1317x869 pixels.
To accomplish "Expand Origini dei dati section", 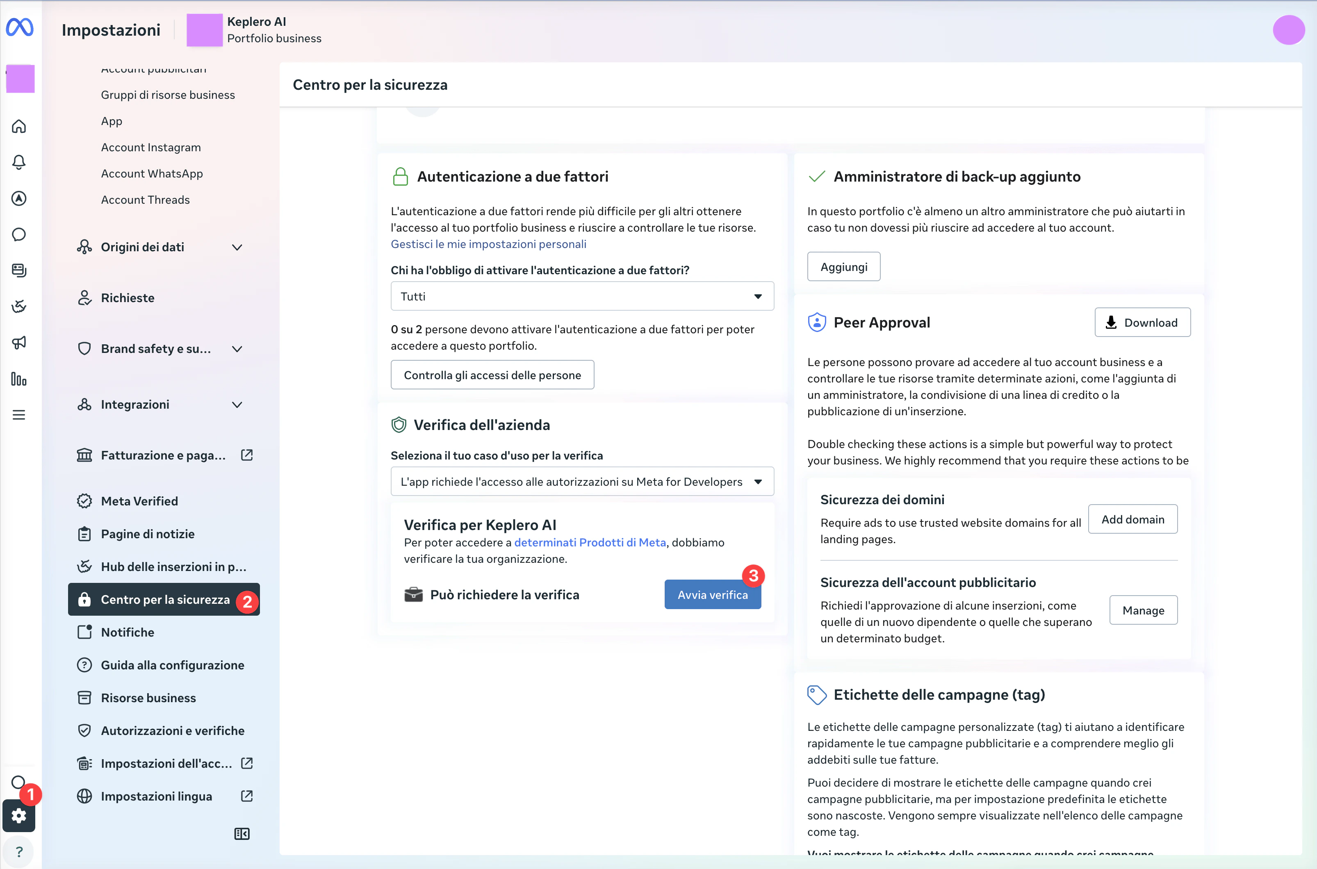I will pos(237,247).
